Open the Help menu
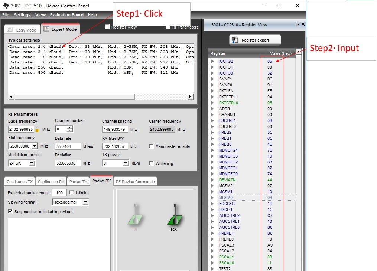The width and height of the screenshot is (377, 271). (x=92, y=15)
